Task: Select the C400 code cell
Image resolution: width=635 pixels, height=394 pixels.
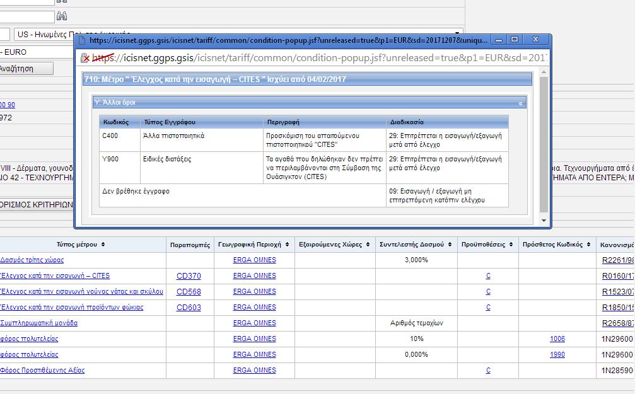Action: (x=120, y=140)
